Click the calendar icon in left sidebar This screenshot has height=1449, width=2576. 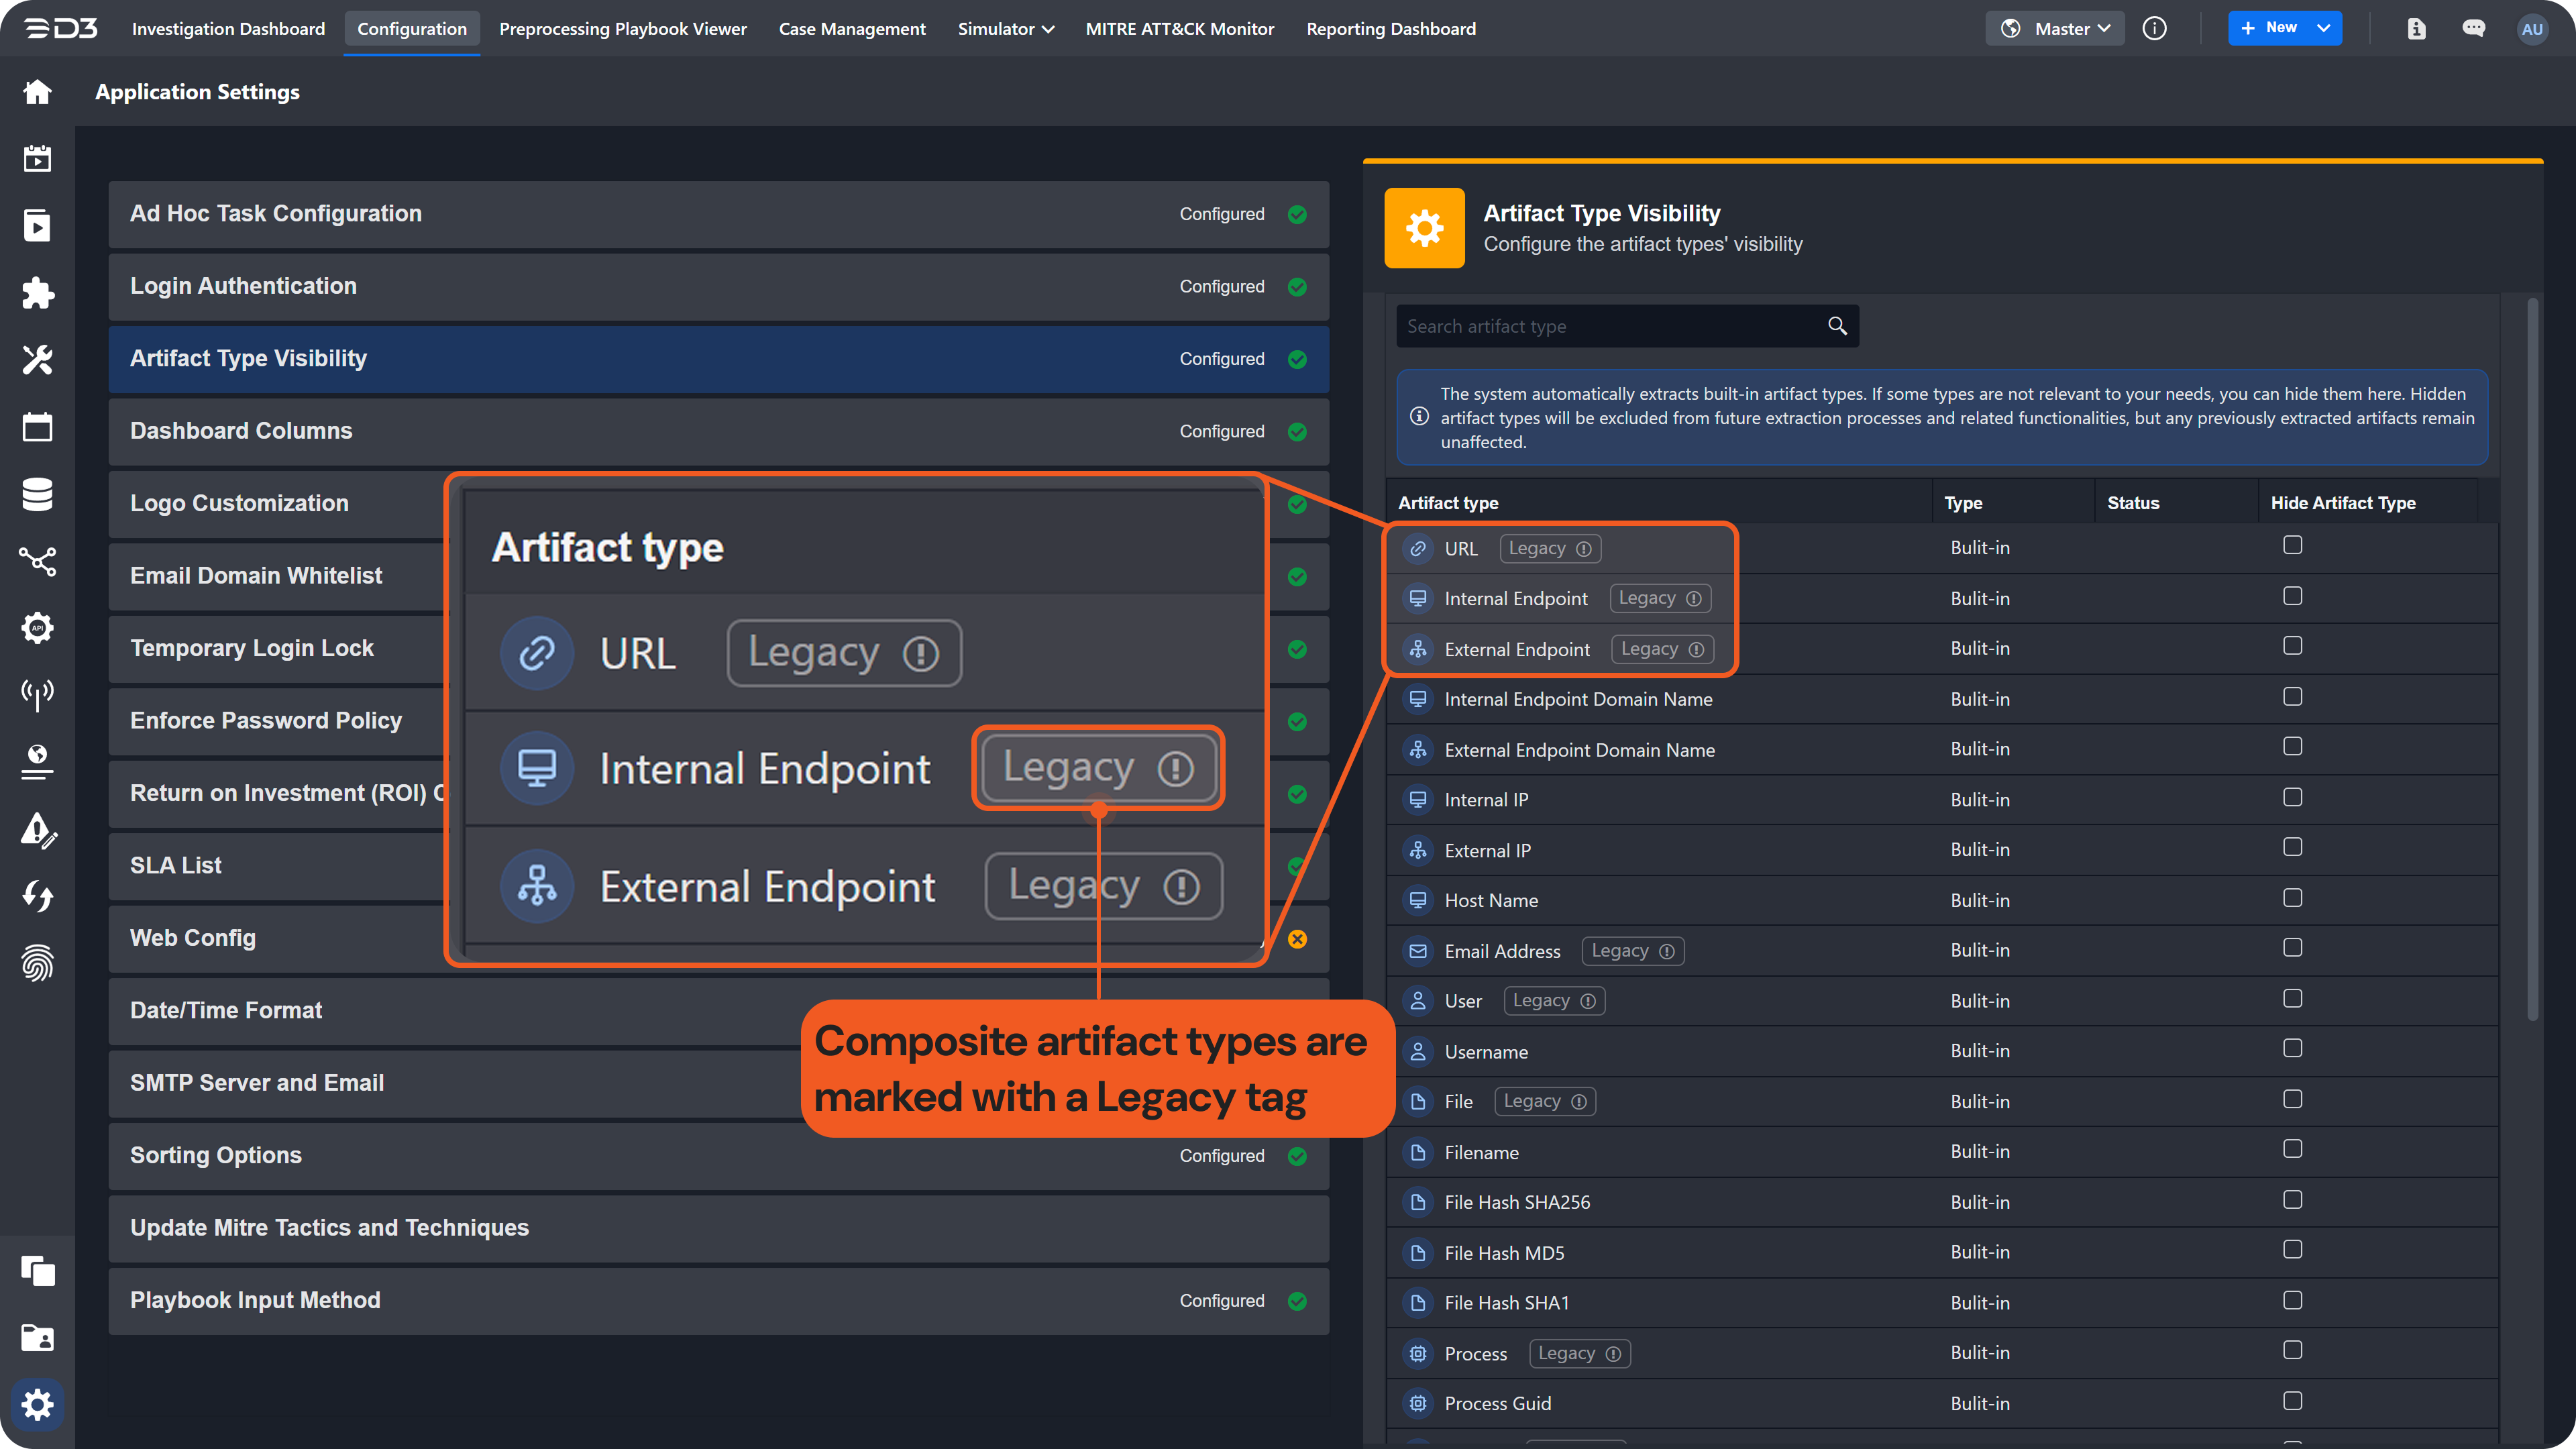click(37, 427)
